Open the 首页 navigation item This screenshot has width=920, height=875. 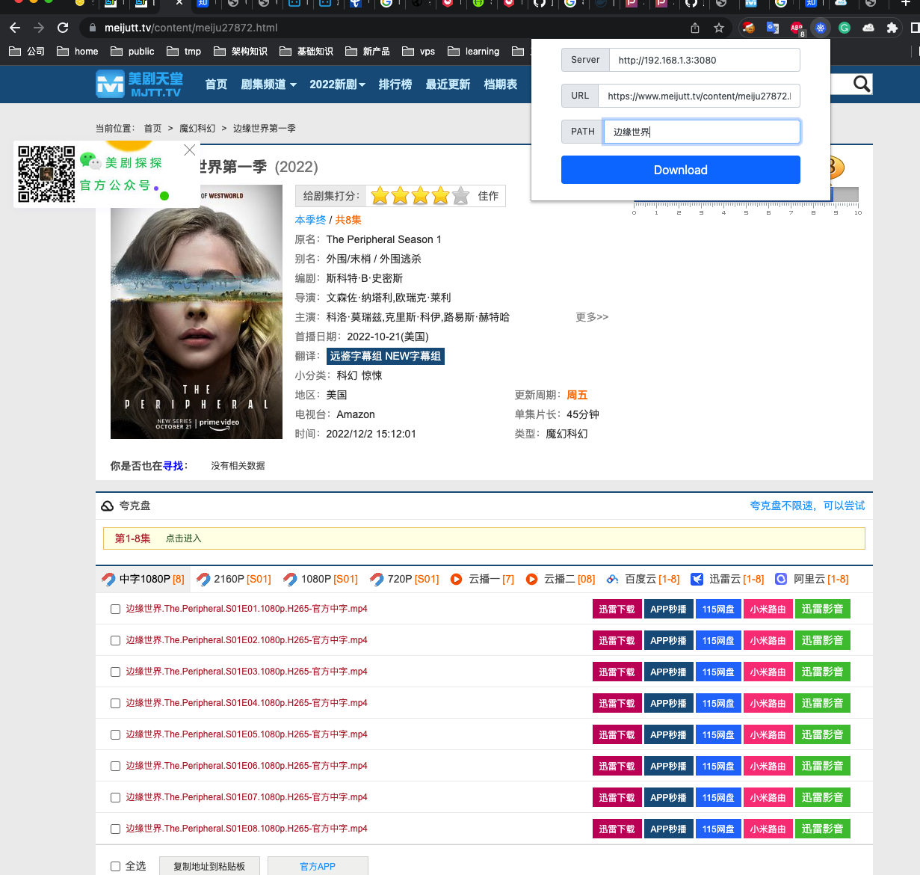[216, 85]
